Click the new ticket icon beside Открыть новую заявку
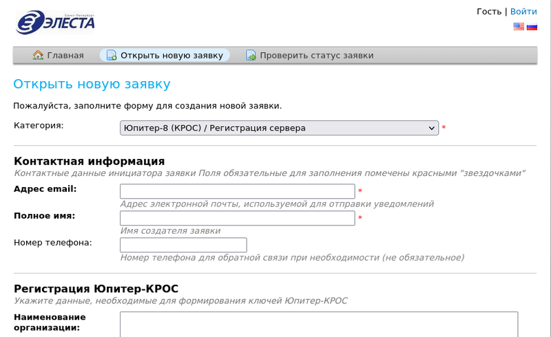 pos(112,55)
